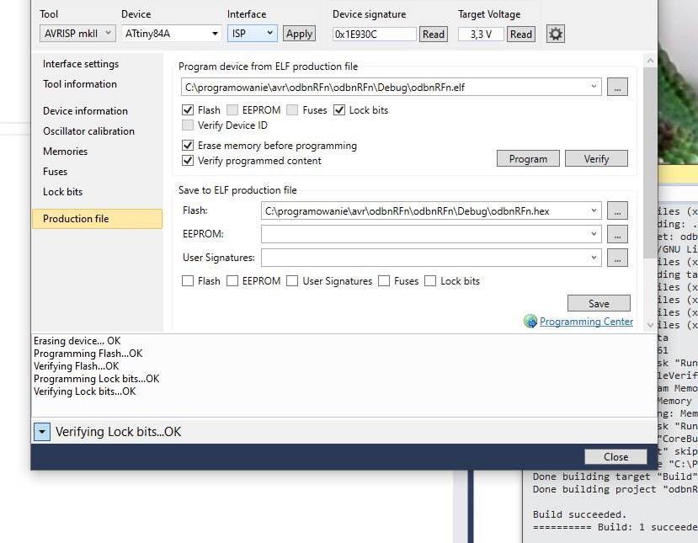Image resolution: width=698 pixels, height=543 pixels.
Task: Open the Interface dropdown ISP
Action: coord(253,34)
